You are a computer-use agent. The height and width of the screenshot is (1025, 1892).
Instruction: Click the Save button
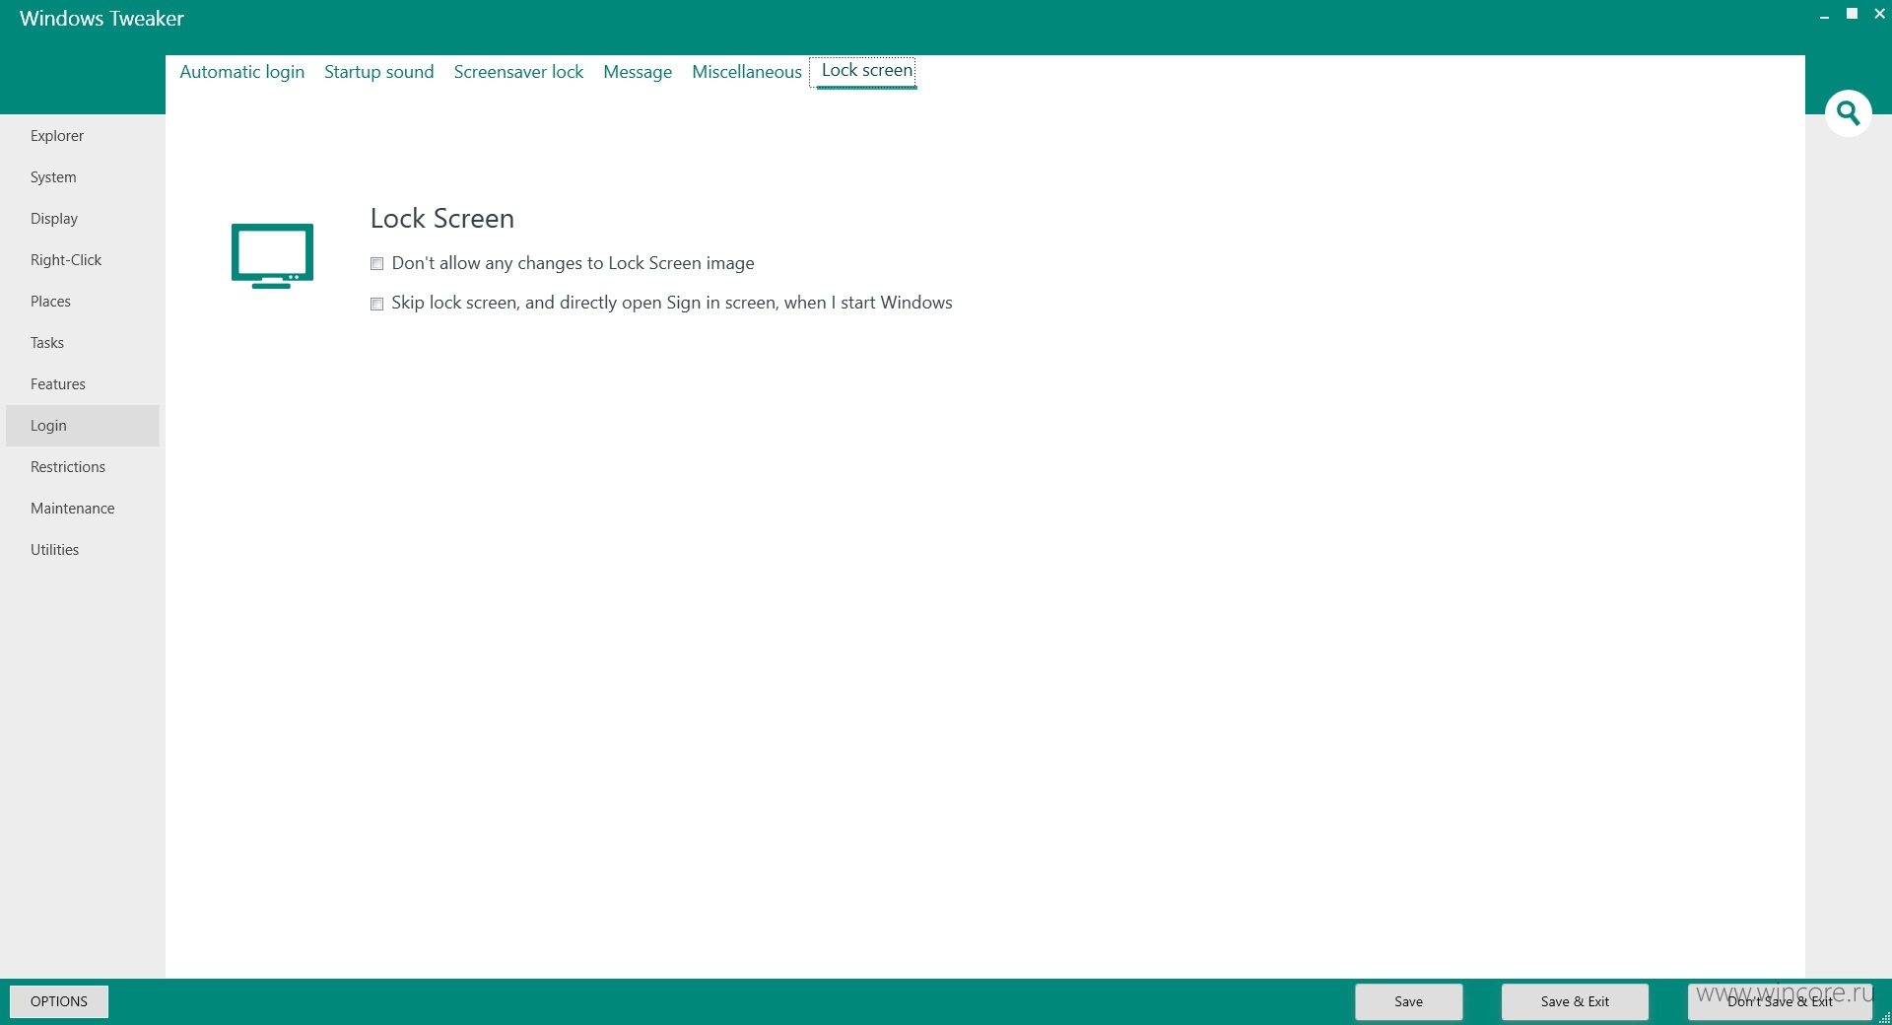coord(1408,1001)
